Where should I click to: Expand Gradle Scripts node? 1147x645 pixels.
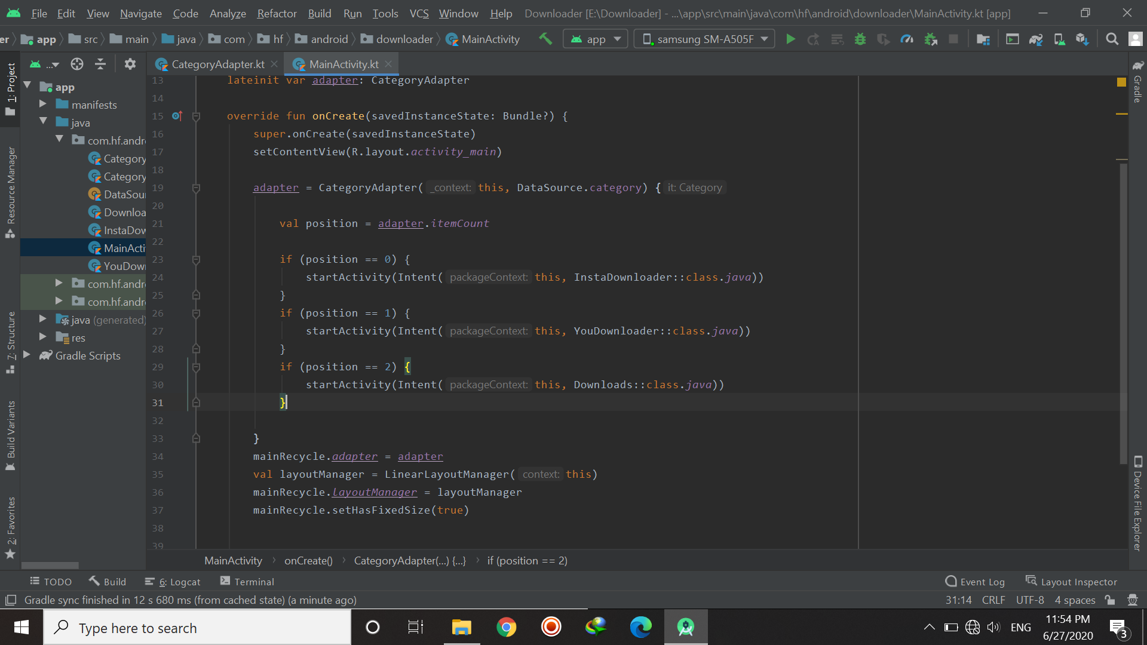pyautogui.click(x=27, y=355)
